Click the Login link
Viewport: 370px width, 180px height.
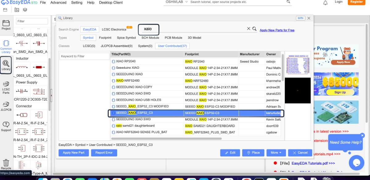[x=339, y=2]
